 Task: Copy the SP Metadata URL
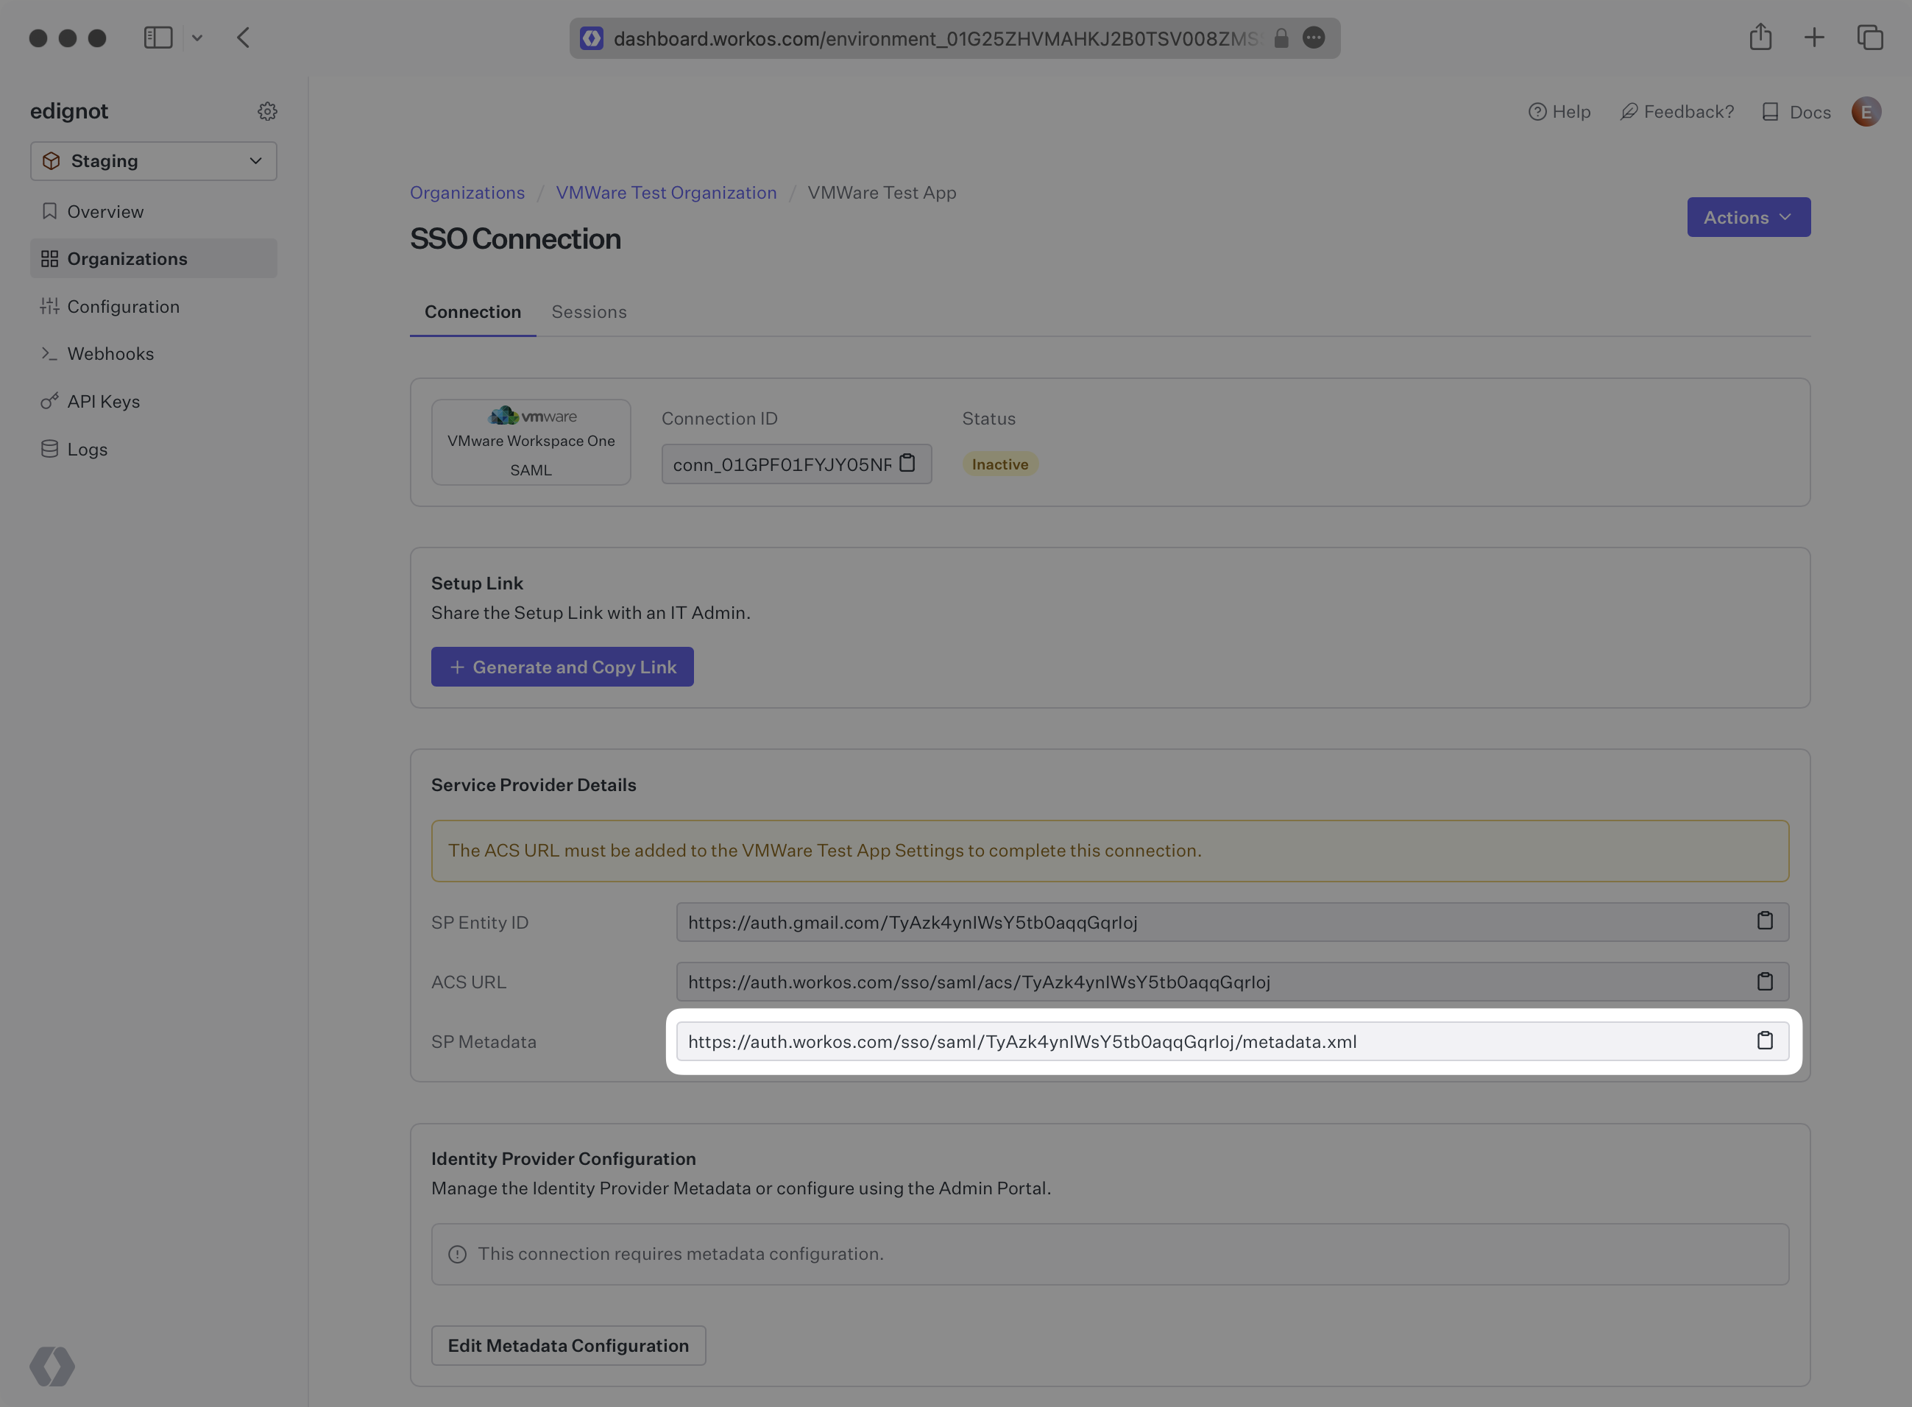coord(1764,1041)
